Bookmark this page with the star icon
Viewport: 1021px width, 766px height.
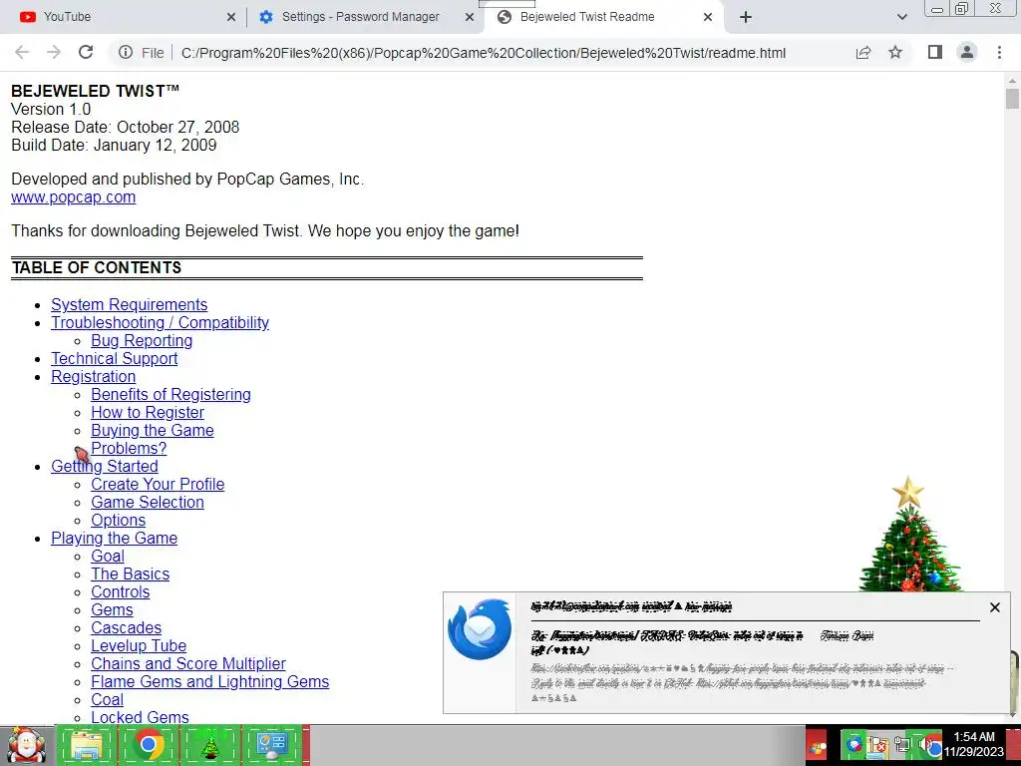[895, 53]
